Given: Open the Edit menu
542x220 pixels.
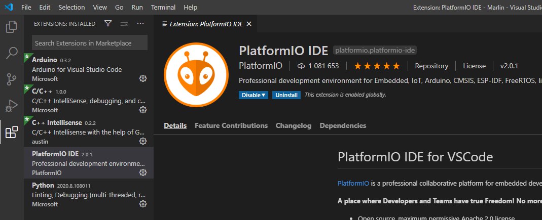Looking at the screenshot, I should click(45, 7).
